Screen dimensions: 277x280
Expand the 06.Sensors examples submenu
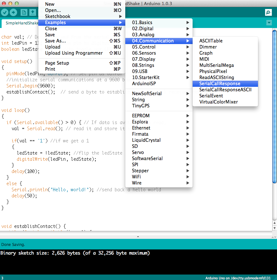(x=159, y=53)
